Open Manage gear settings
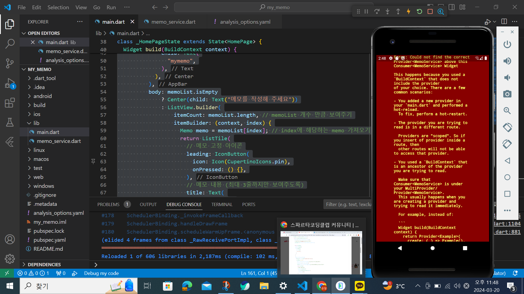The width and height of the screenshot is (524, 294). click(x=10, y=259)
